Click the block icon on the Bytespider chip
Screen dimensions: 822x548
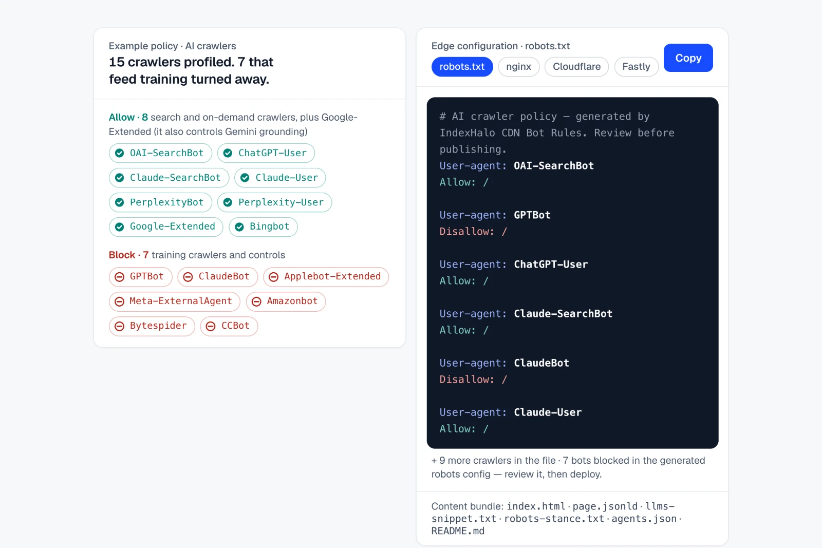point(119,326)
